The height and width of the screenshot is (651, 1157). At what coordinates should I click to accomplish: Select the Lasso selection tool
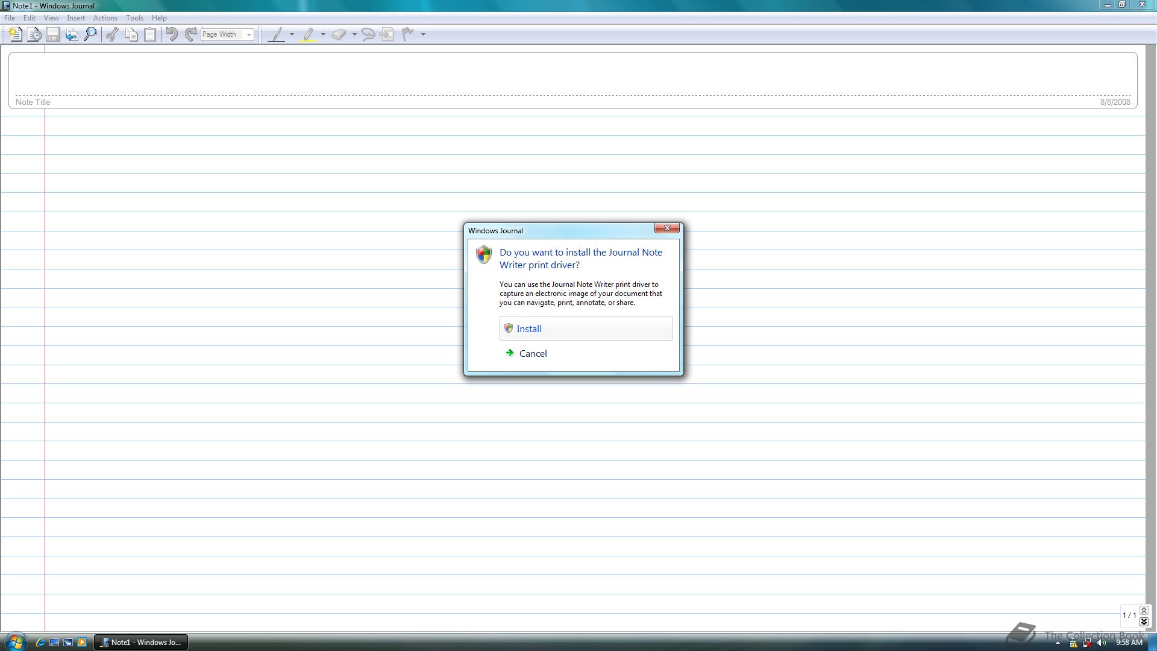click(368, 34)
